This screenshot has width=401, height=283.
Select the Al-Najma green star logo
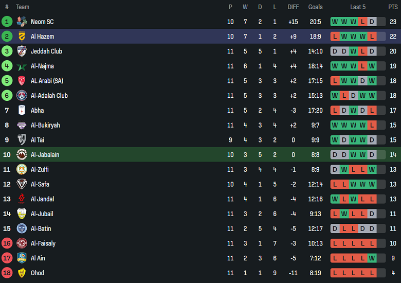[22, 66]
